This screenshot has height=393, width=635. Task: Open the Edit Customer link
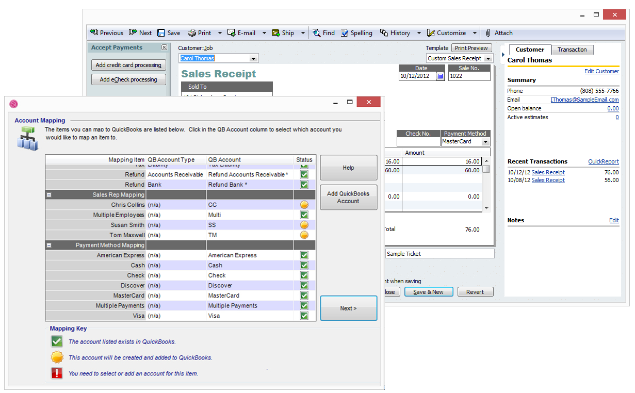(x=601, y=71)
